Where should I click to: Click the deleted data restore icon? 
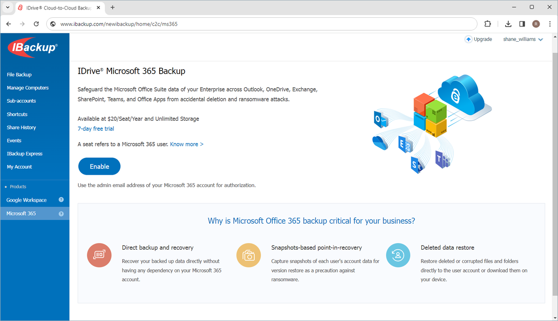(398, 255)
